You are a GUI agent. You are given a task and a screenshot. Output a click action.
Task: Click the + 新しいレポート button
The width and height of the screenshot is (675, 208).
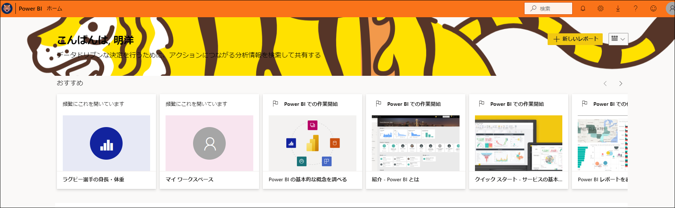(x=575, y=39)
